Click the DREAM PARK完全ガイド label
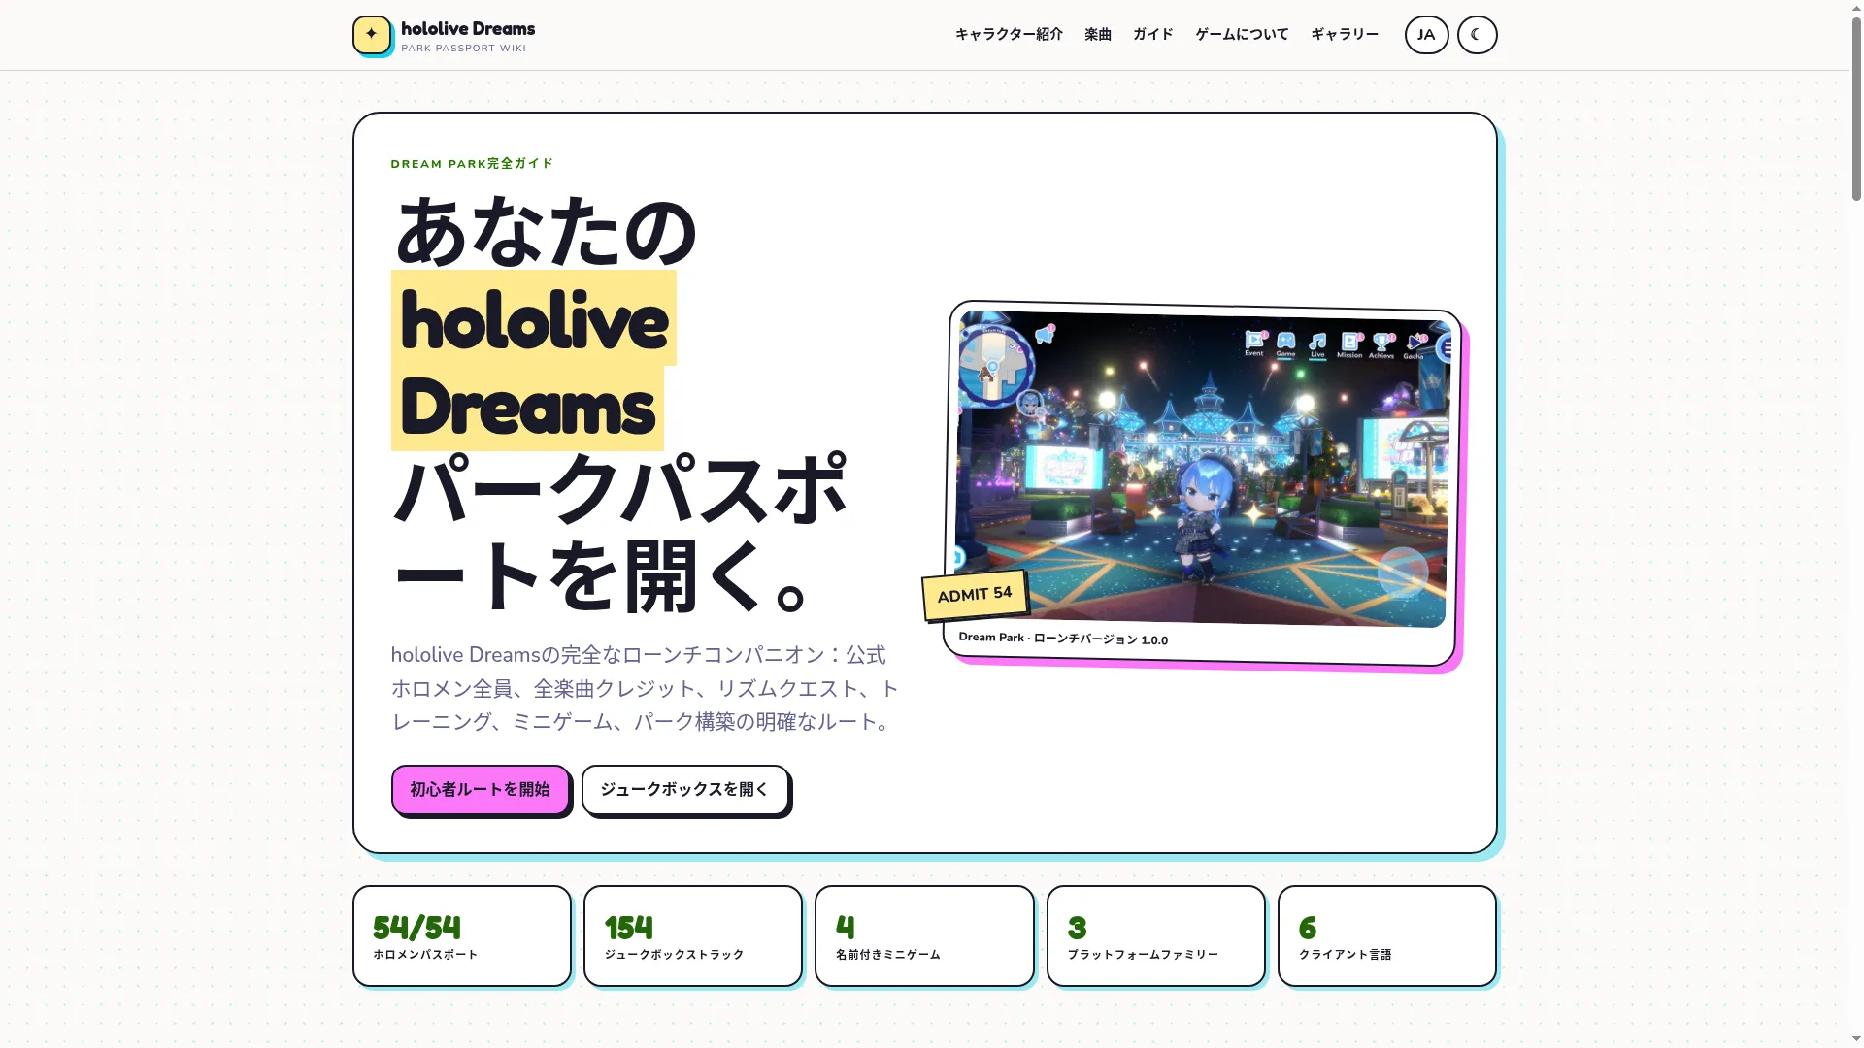The width and height of the screenshot is (1864, 1048). [x=472, y=163]
